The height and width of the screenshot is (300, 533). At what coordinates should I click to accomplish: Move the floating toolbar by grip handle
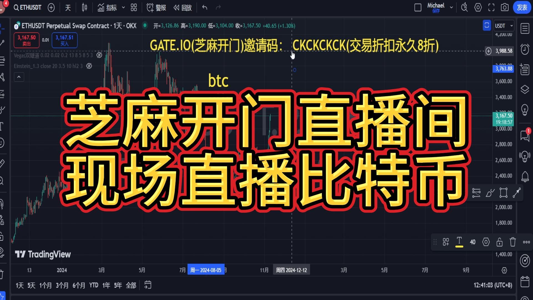point(435,242)
